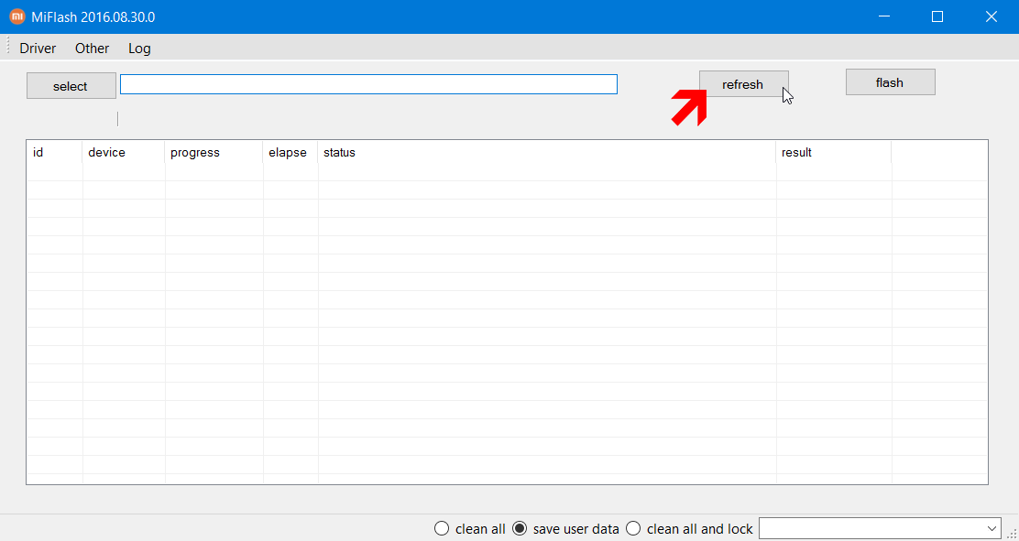Open the Other menu

tap(93, 49)
